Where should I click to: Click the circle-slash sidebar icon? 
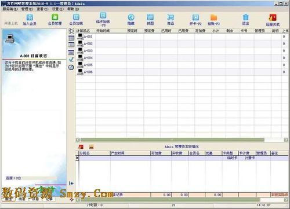(x=71, y=67)
